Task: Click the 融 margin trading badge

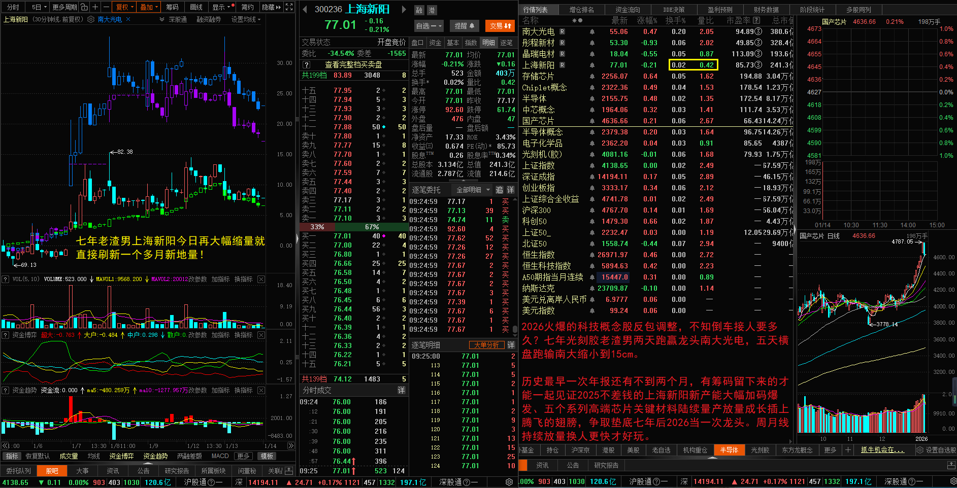Action: (x=419, y=10)
